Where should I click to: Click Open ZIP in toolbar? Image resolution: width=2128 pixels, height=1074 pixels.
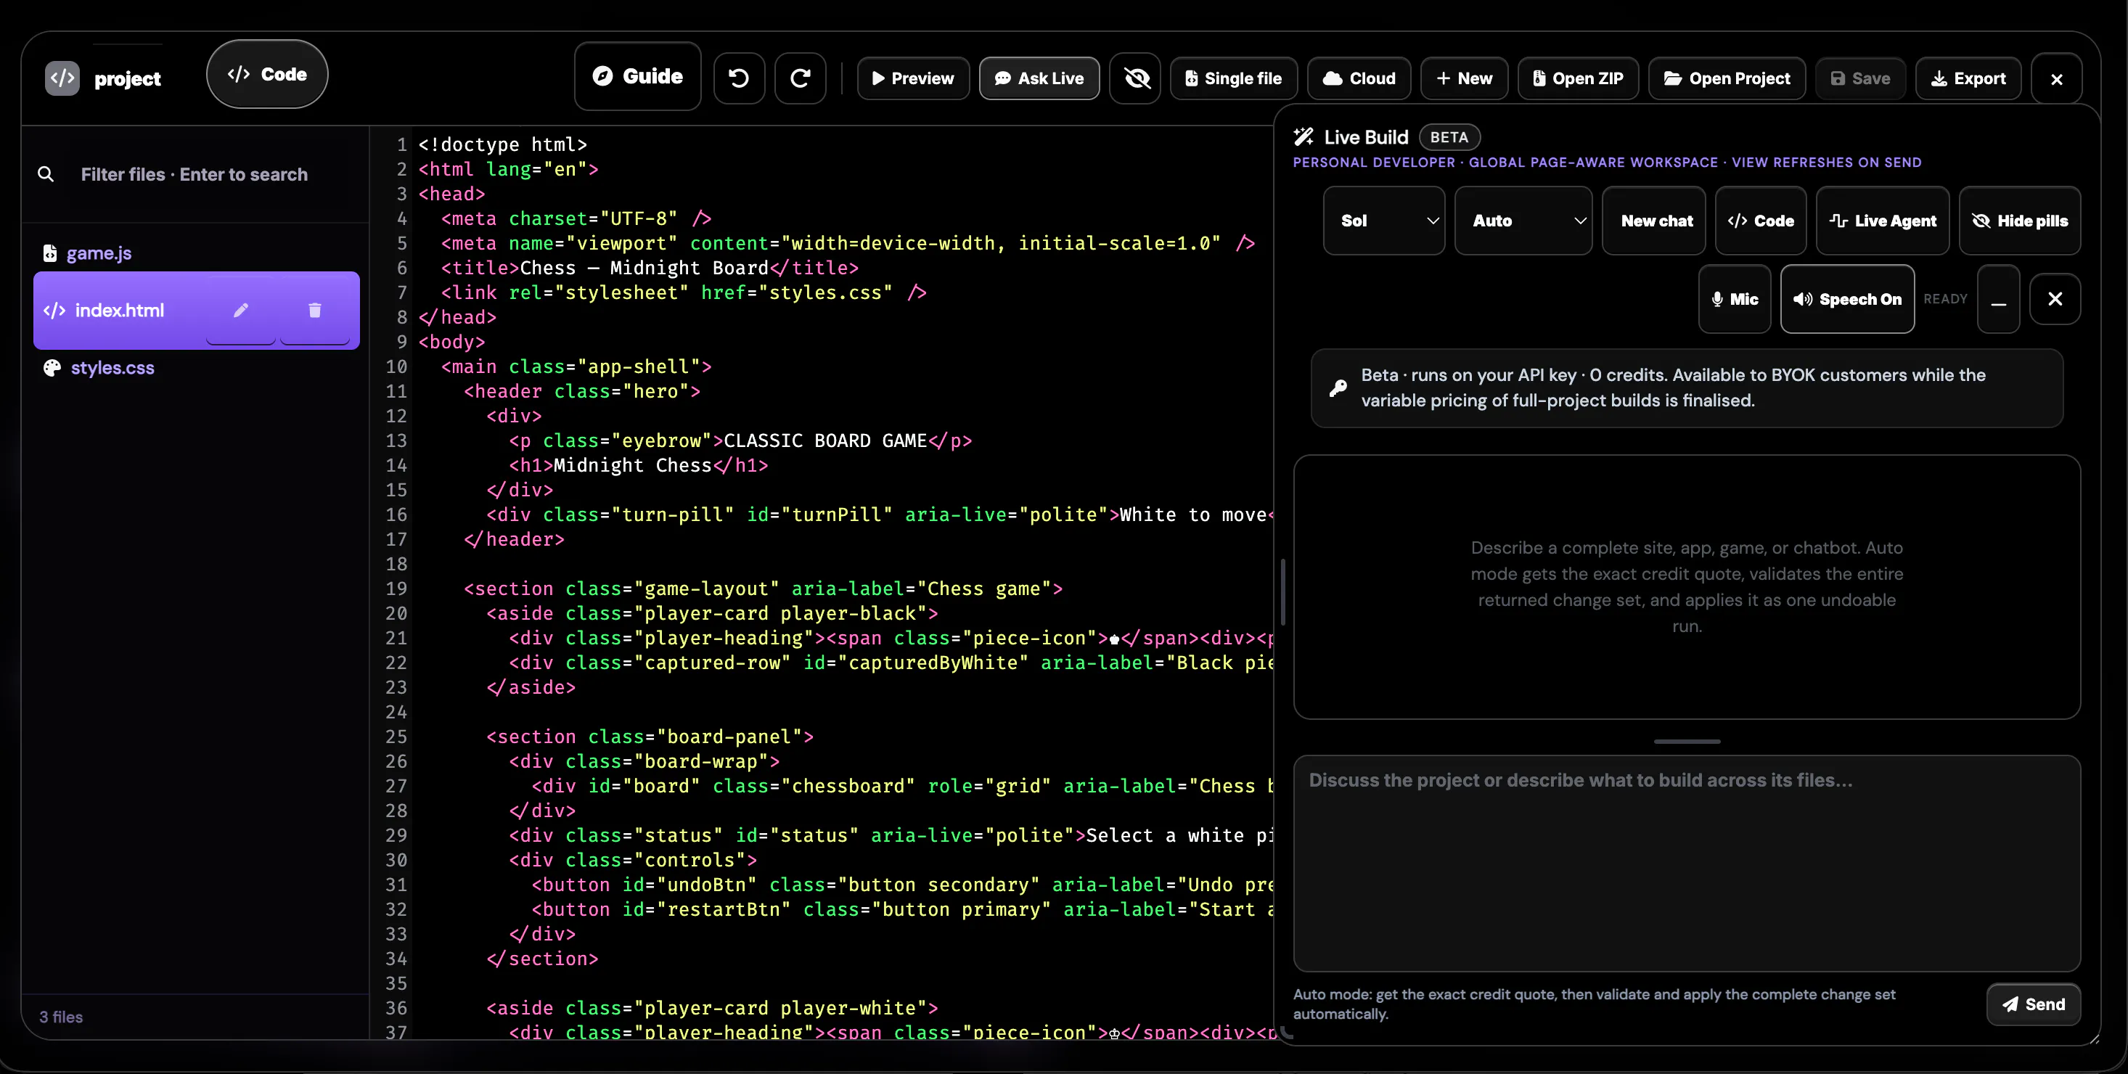pyautogui.click(x=1578, y=78)
